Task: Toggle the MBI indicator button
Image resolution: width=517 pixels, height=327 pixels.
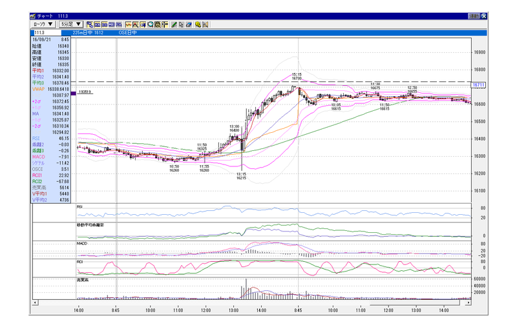Action: coord(111,25)
